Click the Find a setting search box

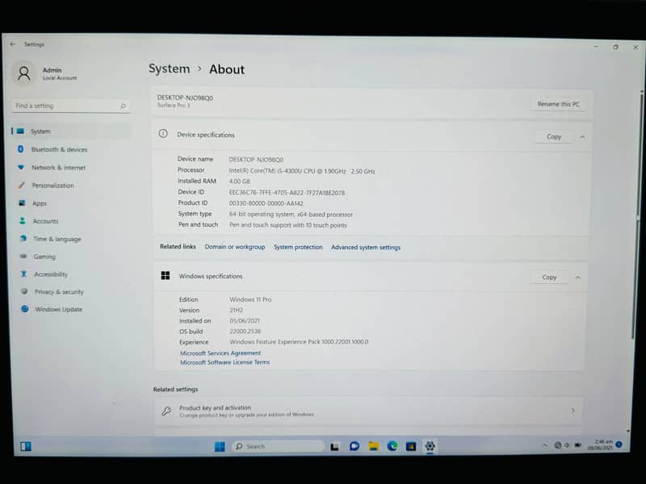click(x=71, y=106)
